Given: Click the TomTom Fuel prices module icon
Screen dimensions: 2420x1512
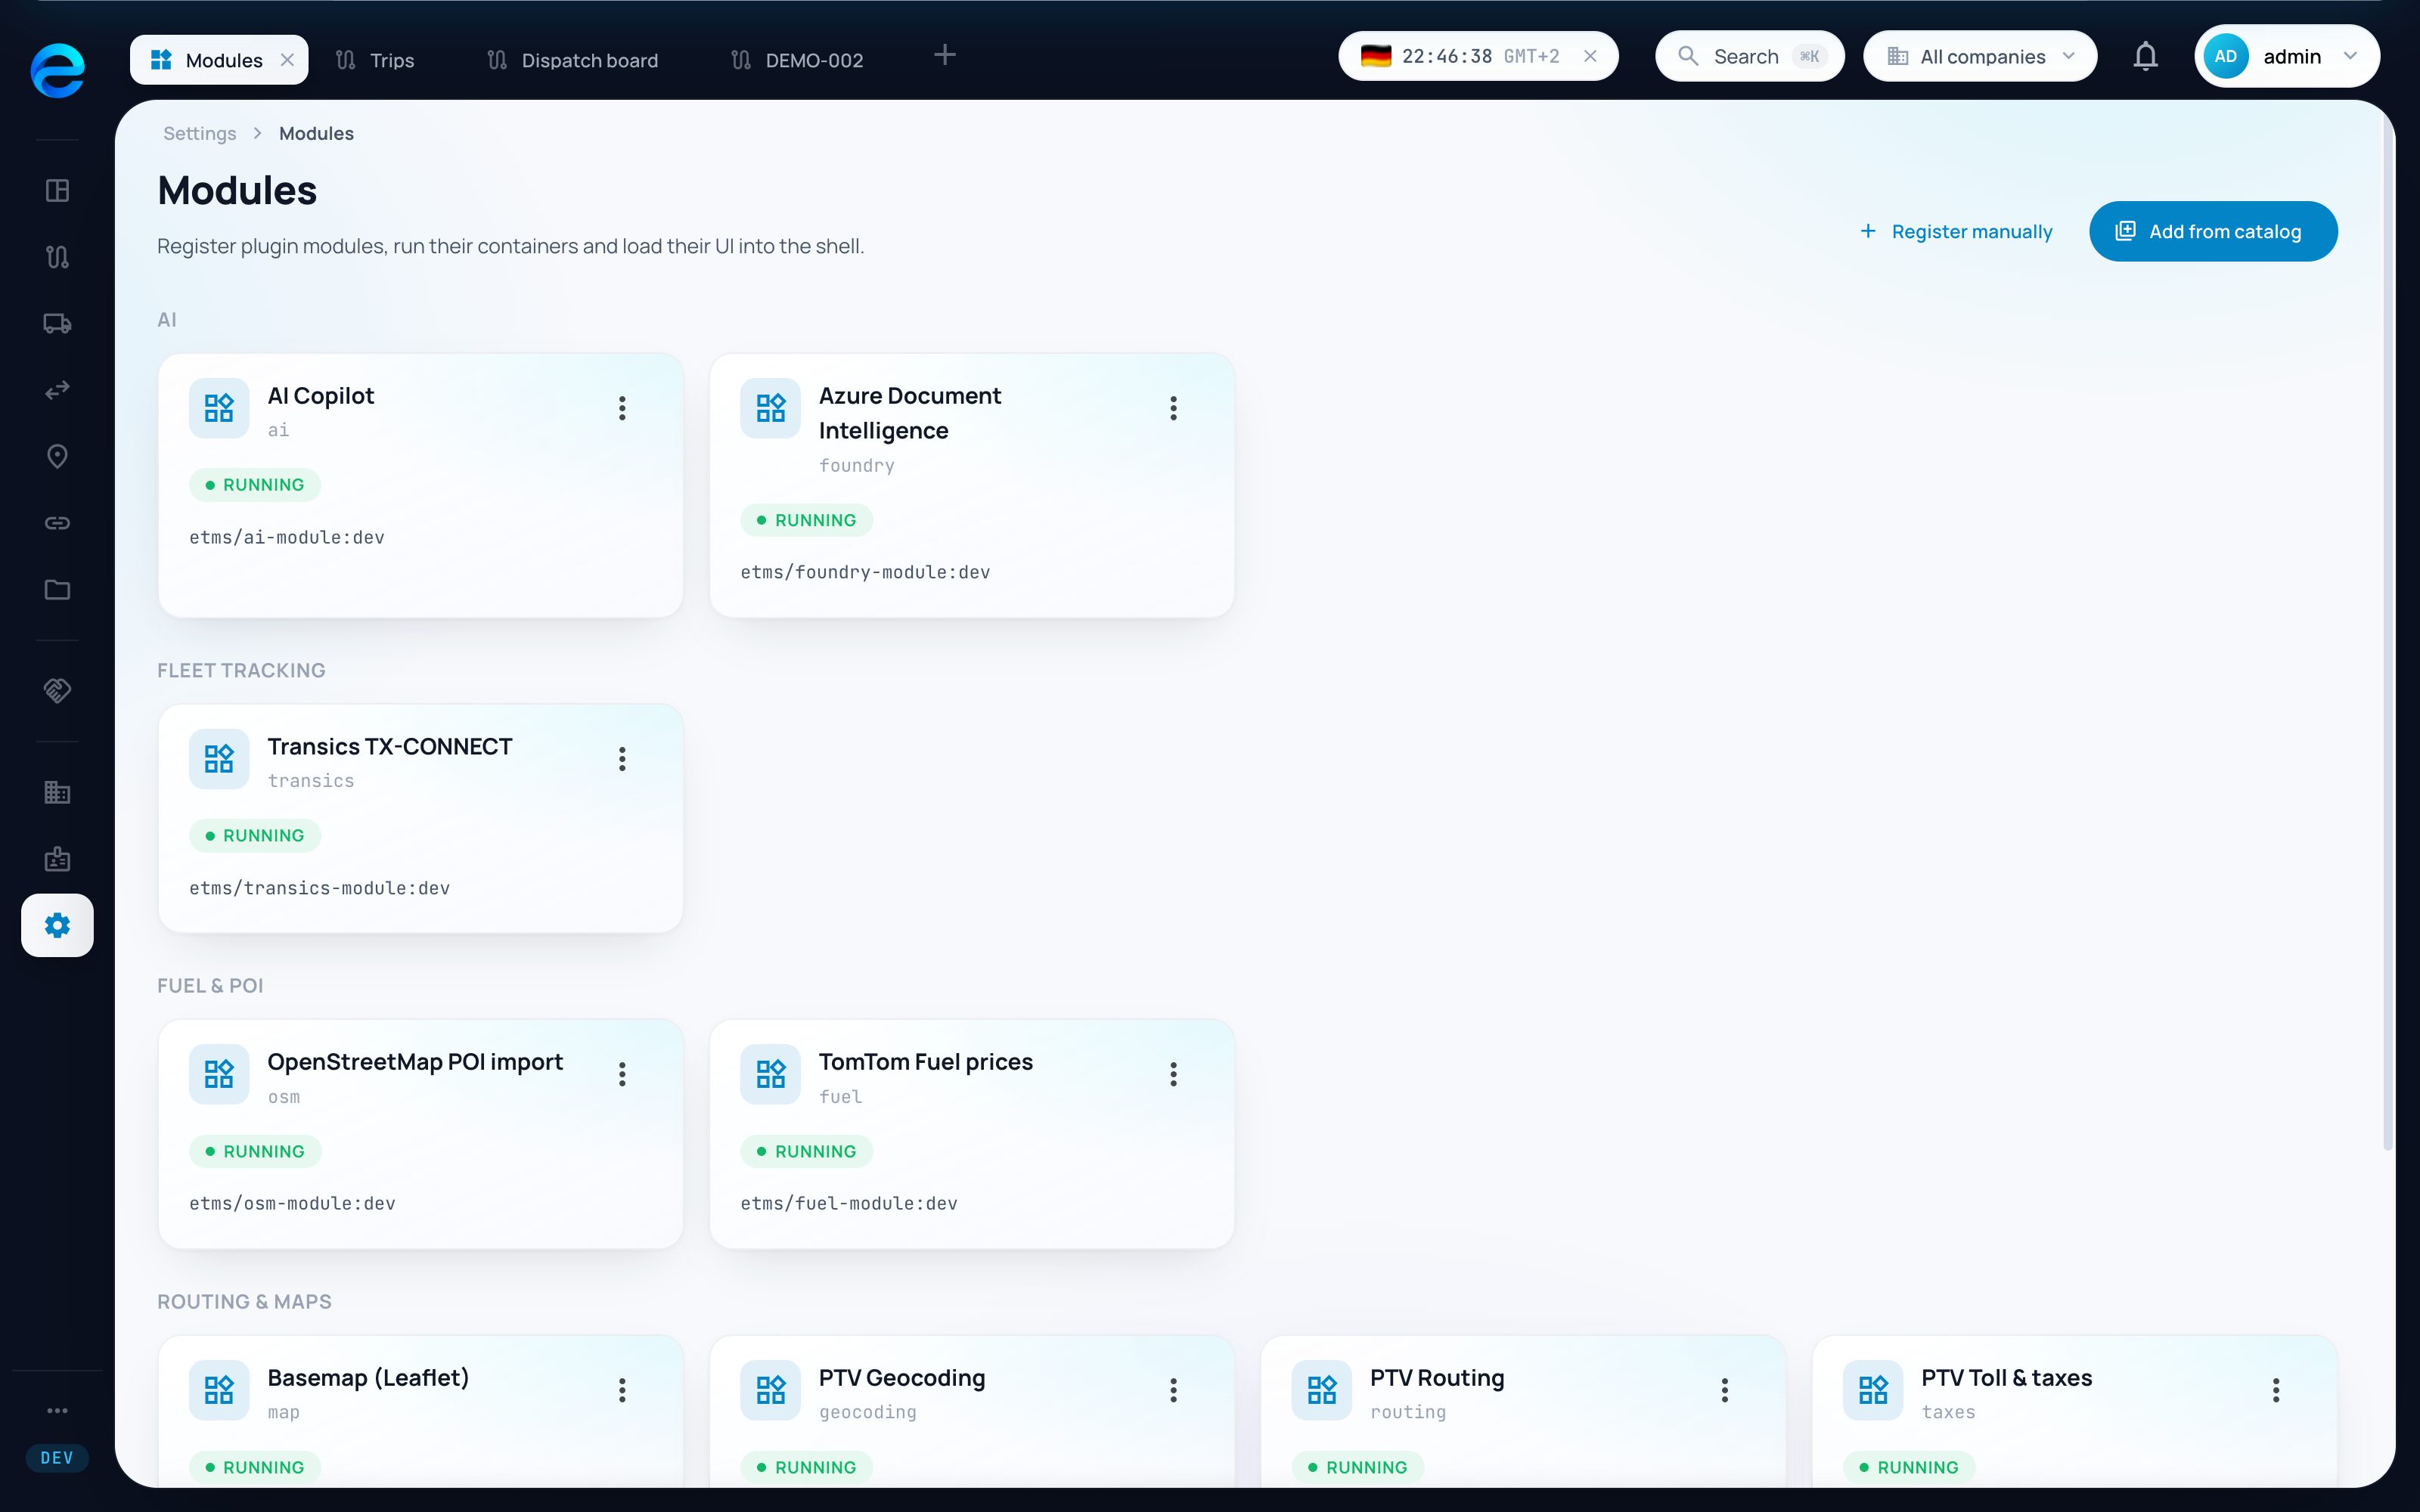Looking at the screenshot, I should pos(770,1074).
